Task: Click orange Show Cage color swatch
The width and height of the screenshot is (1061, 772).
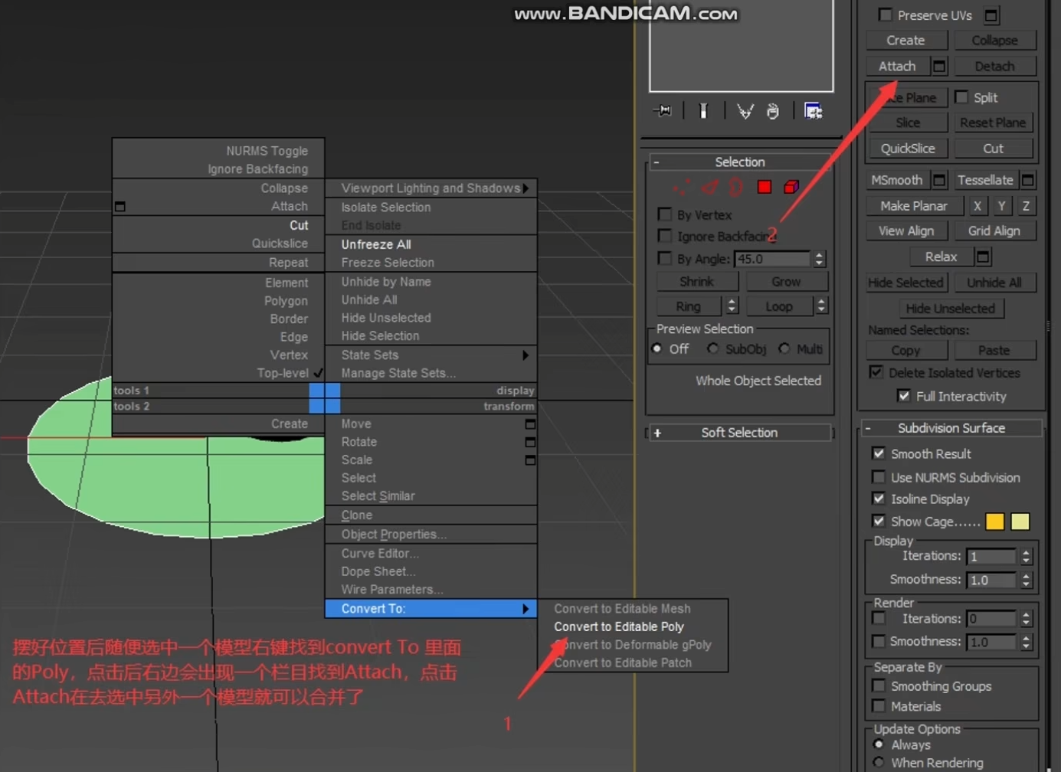Action: coord(994,522)
